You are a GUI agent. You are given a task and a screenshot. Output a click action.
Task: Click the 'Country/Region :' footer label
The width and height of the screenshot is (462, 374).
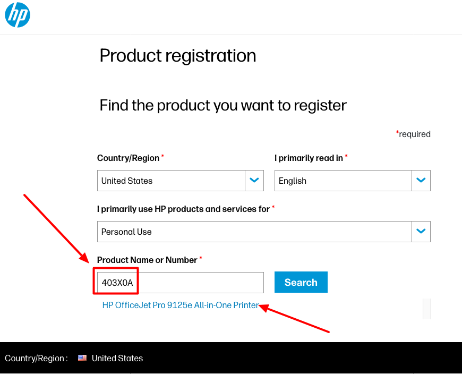click(x=36, y=358)
